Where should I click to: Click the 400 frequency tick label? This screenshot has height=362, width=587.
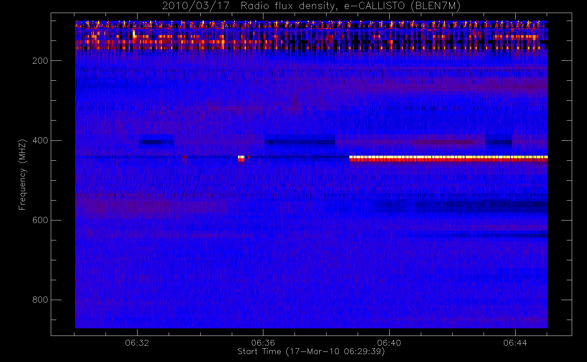click(40, 140)
